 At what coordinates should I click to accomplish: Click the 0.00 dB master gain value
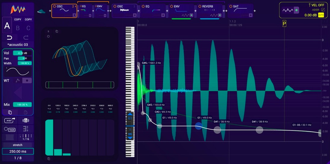coord(310,15)
